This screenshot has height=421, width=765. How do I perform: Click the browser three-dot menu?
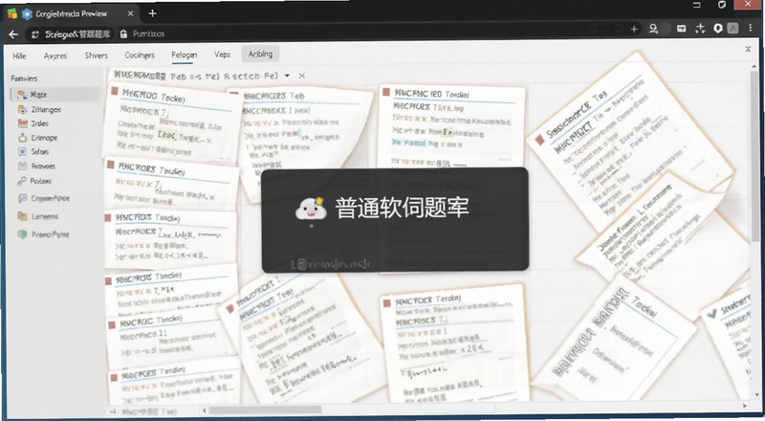(x=751, y=29)
